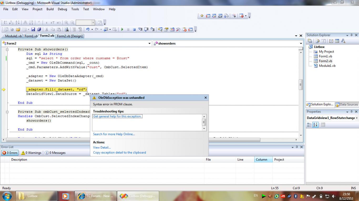This screenshot has height=201, width=359.
Task: Click the editor vertical scrollbar thumb
Action: [301, 85]
